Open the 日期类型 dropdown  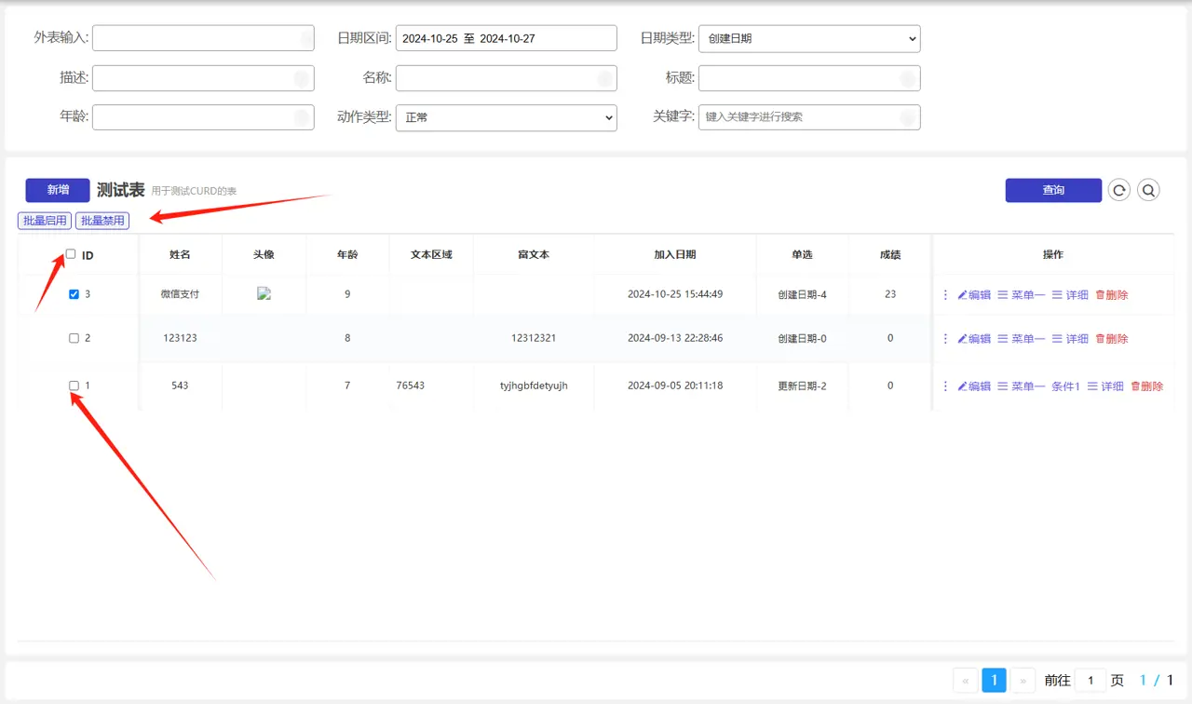click(x=809, y=38)
